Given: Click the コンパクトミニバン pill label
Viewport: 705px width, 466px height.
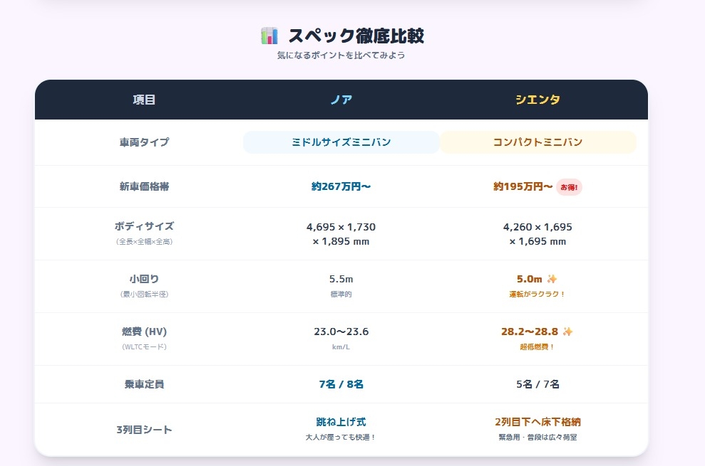Looking at the screenshot, I should [537, 142].
